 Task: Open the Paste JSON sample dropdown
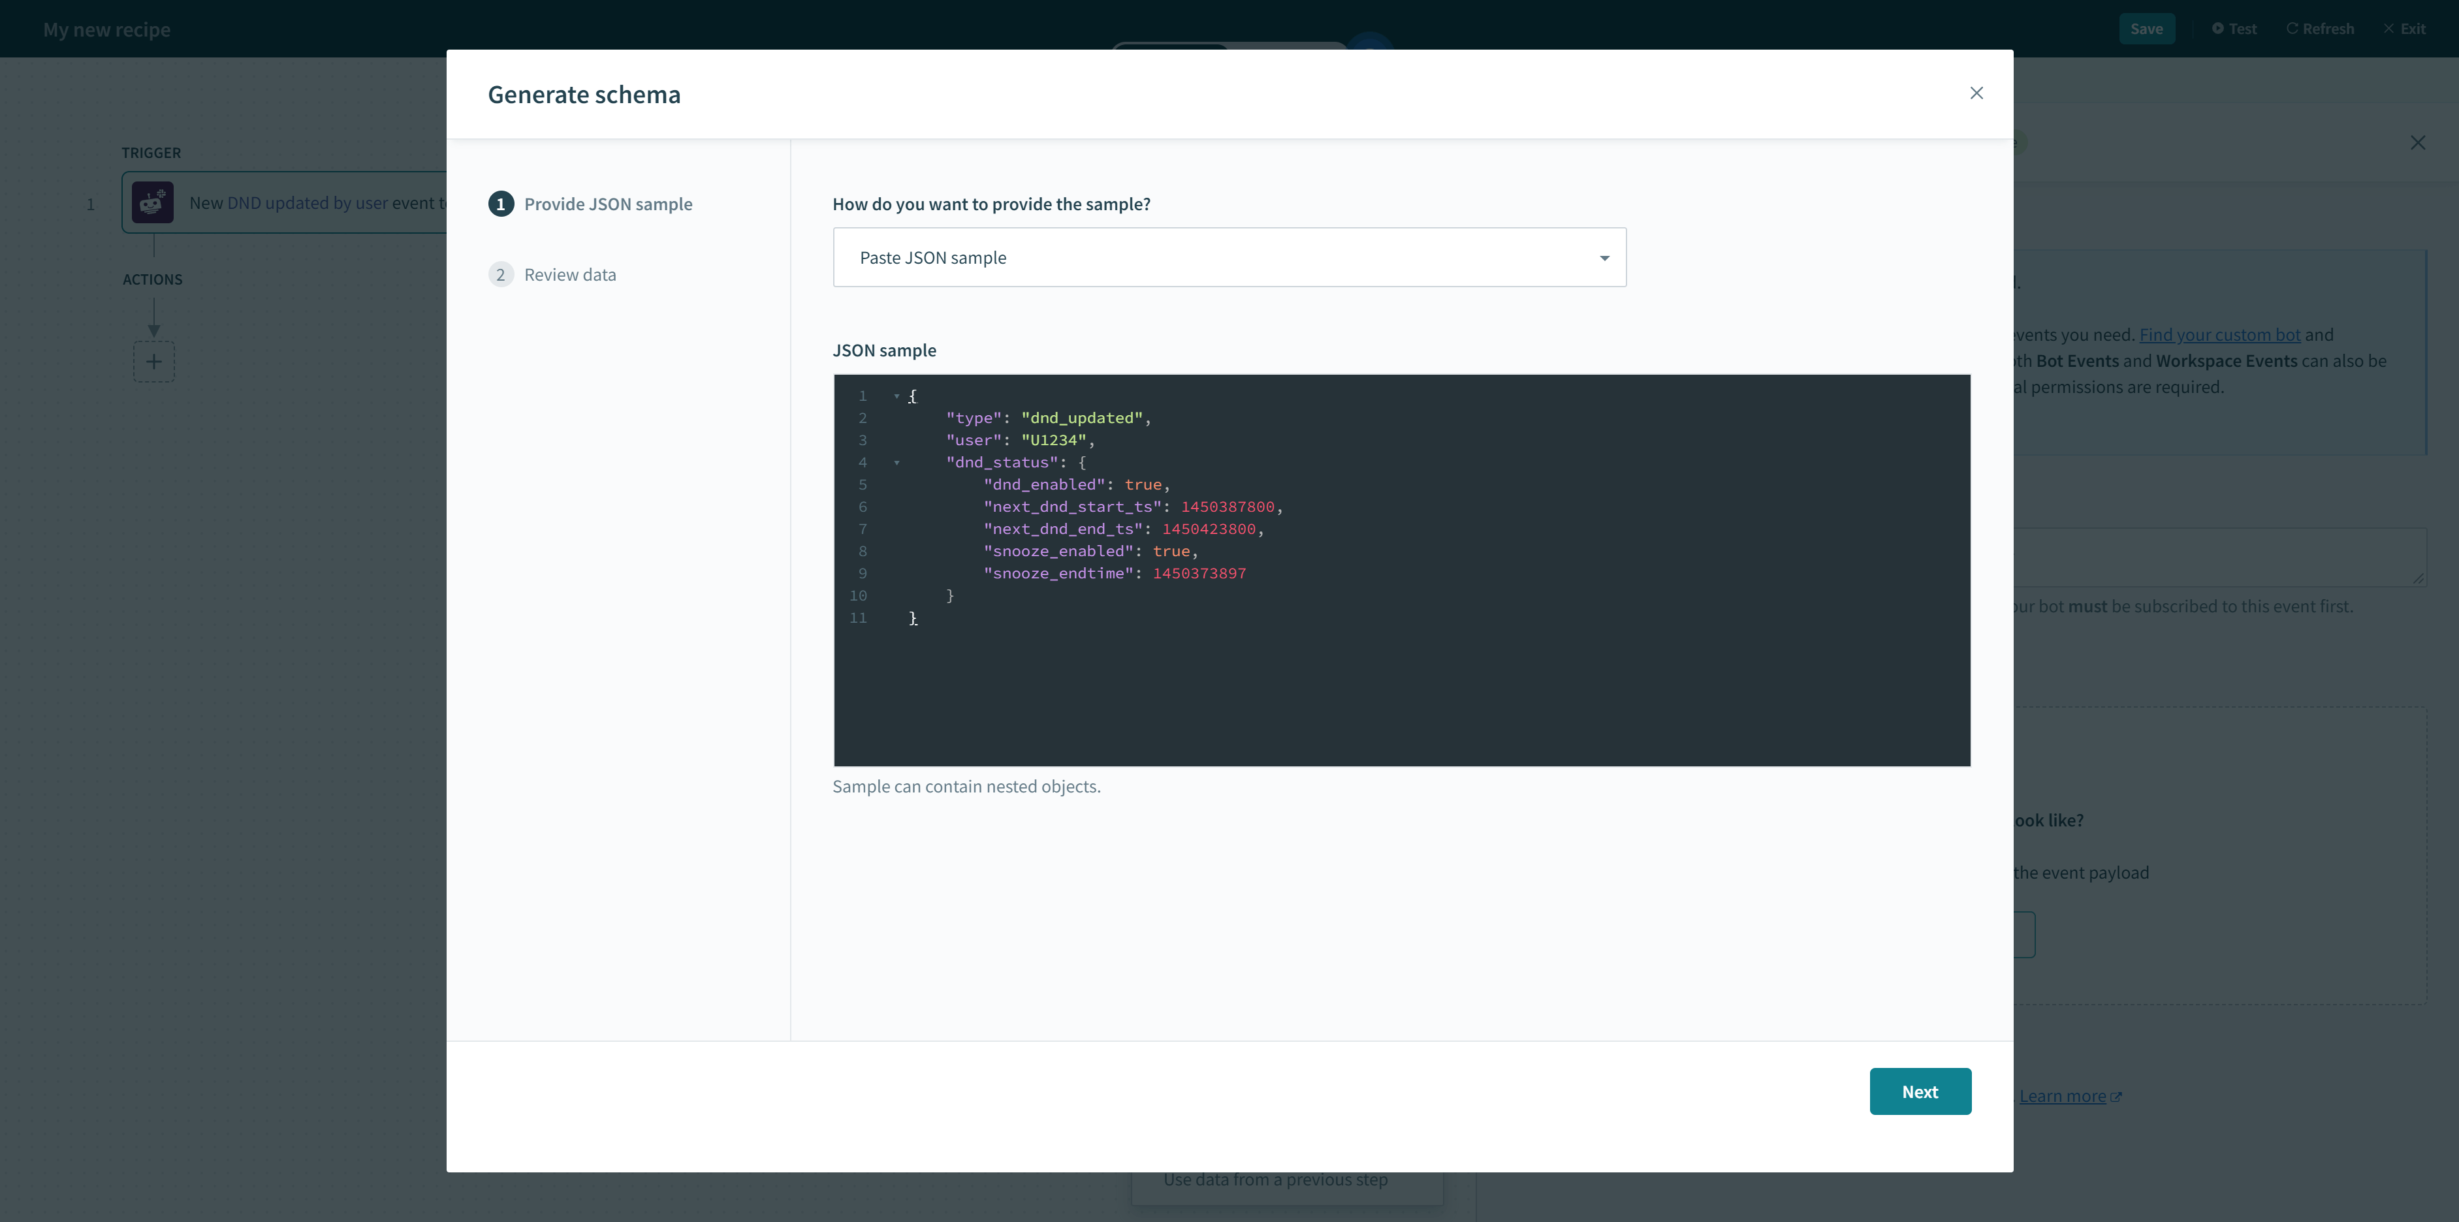point(1229,257)
